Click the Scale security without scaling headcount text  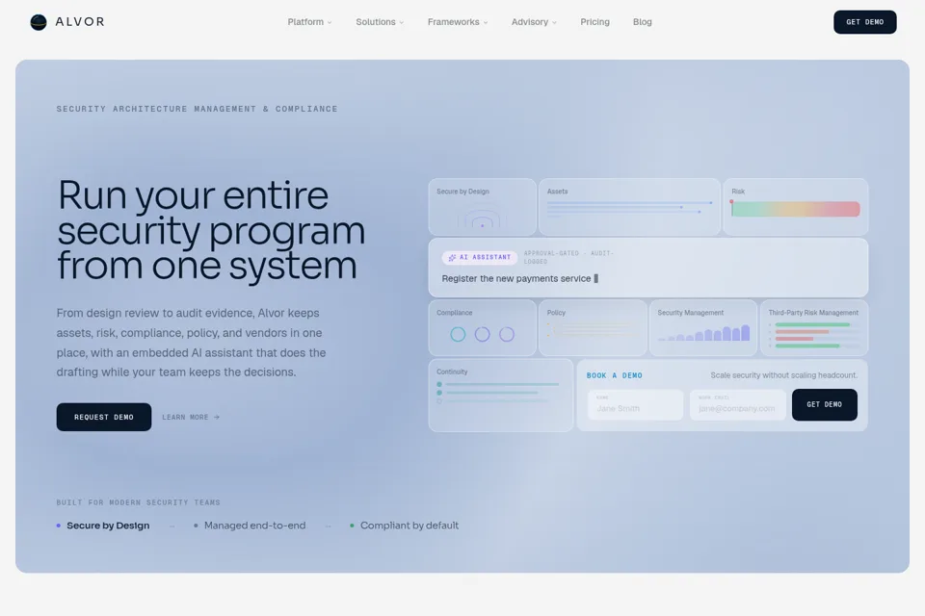pyautogui.click(x=784, y=375)
